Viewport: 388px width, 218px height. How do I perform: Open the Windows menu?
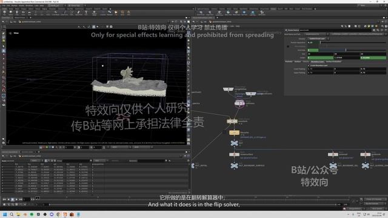[x=29, y=5]
